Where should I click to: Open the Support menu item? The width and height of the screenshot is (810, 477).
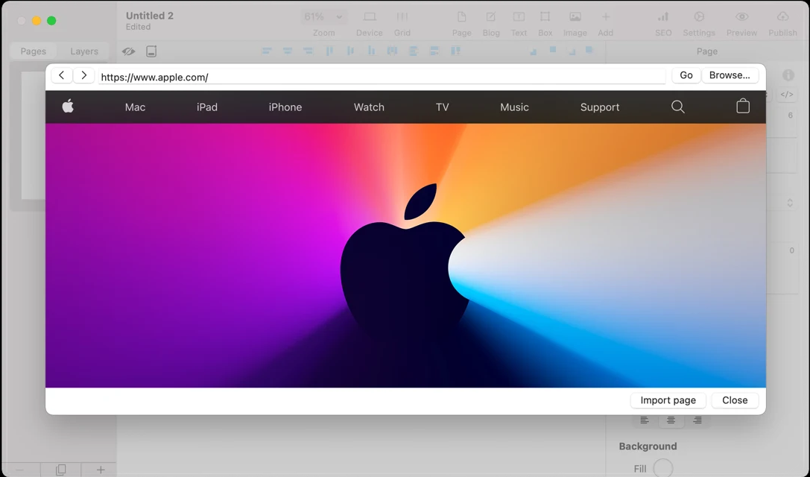click(x=599, y=107)
